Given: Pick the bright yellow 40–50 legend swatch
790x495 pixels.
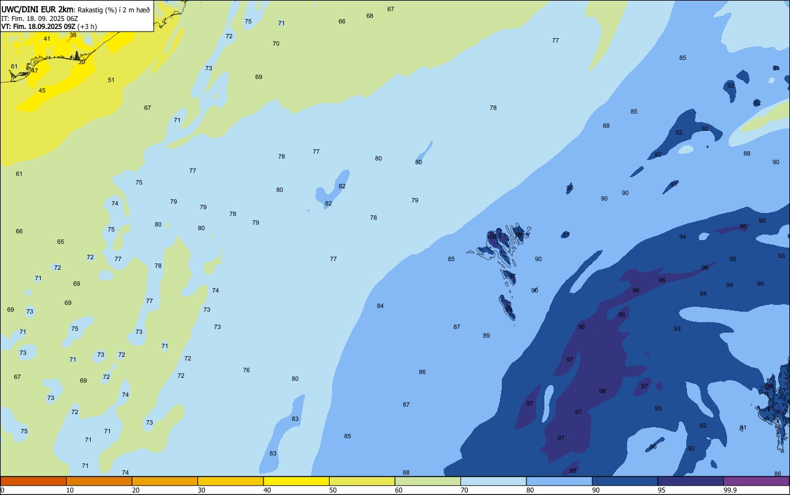Looking at the screenshot, I should tap(296, 481).
